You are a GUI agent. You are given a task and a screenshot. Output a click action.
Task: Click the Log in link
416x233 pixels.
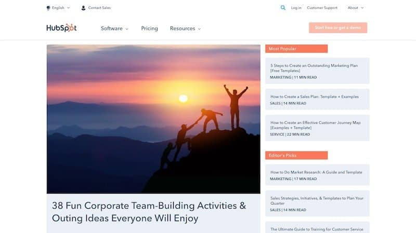click(x=296, y=8)
